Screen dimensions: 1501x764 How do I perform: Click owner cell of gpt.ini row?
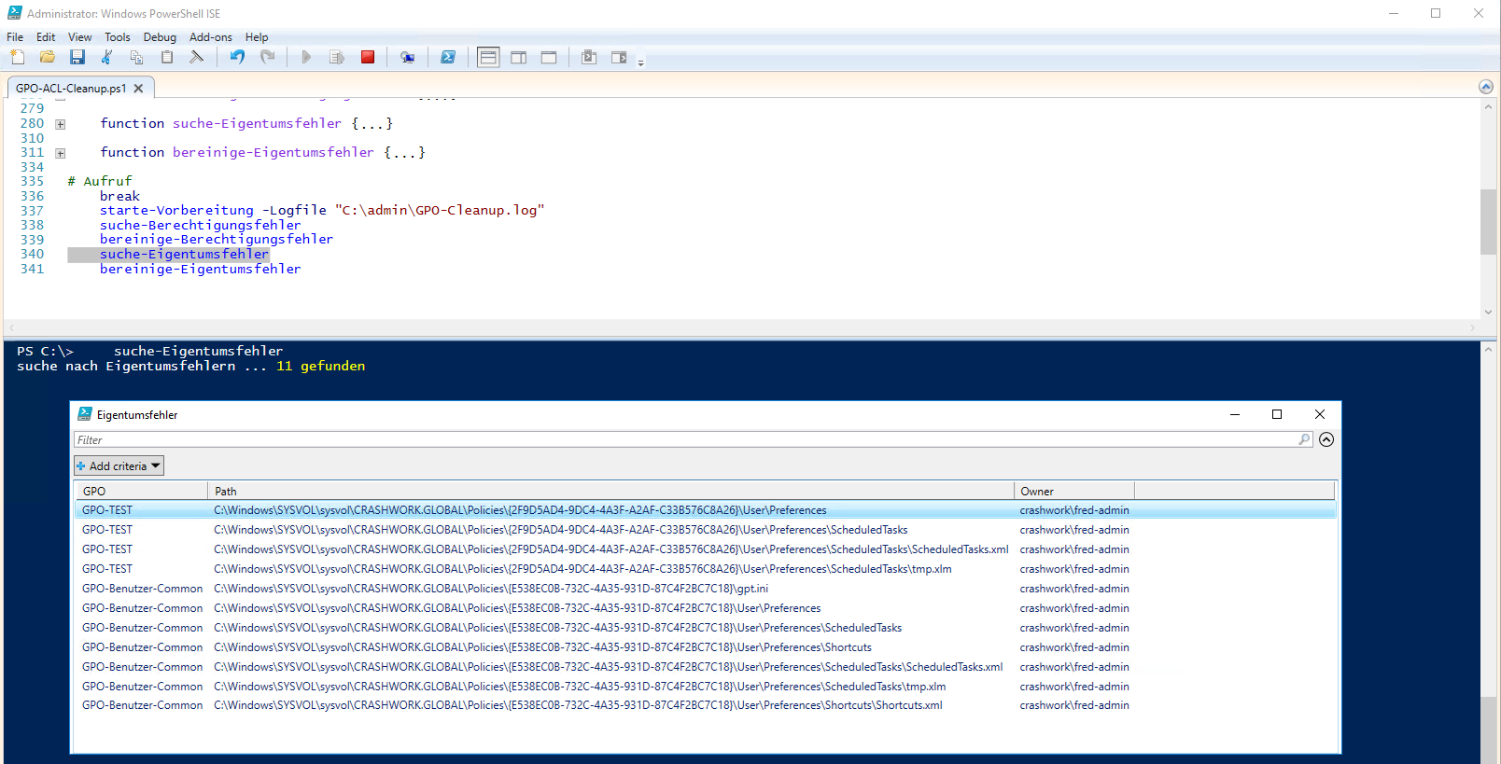pos(1074,589)
